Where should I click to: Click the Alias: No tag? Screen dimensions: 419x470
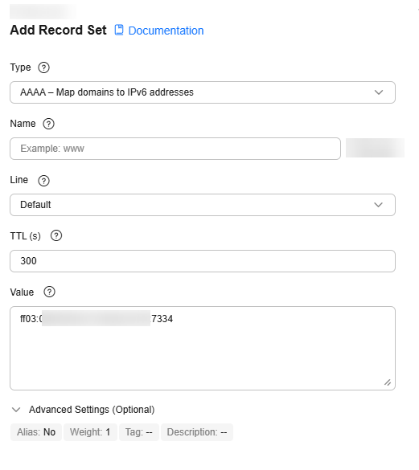[x=36, y=432]
